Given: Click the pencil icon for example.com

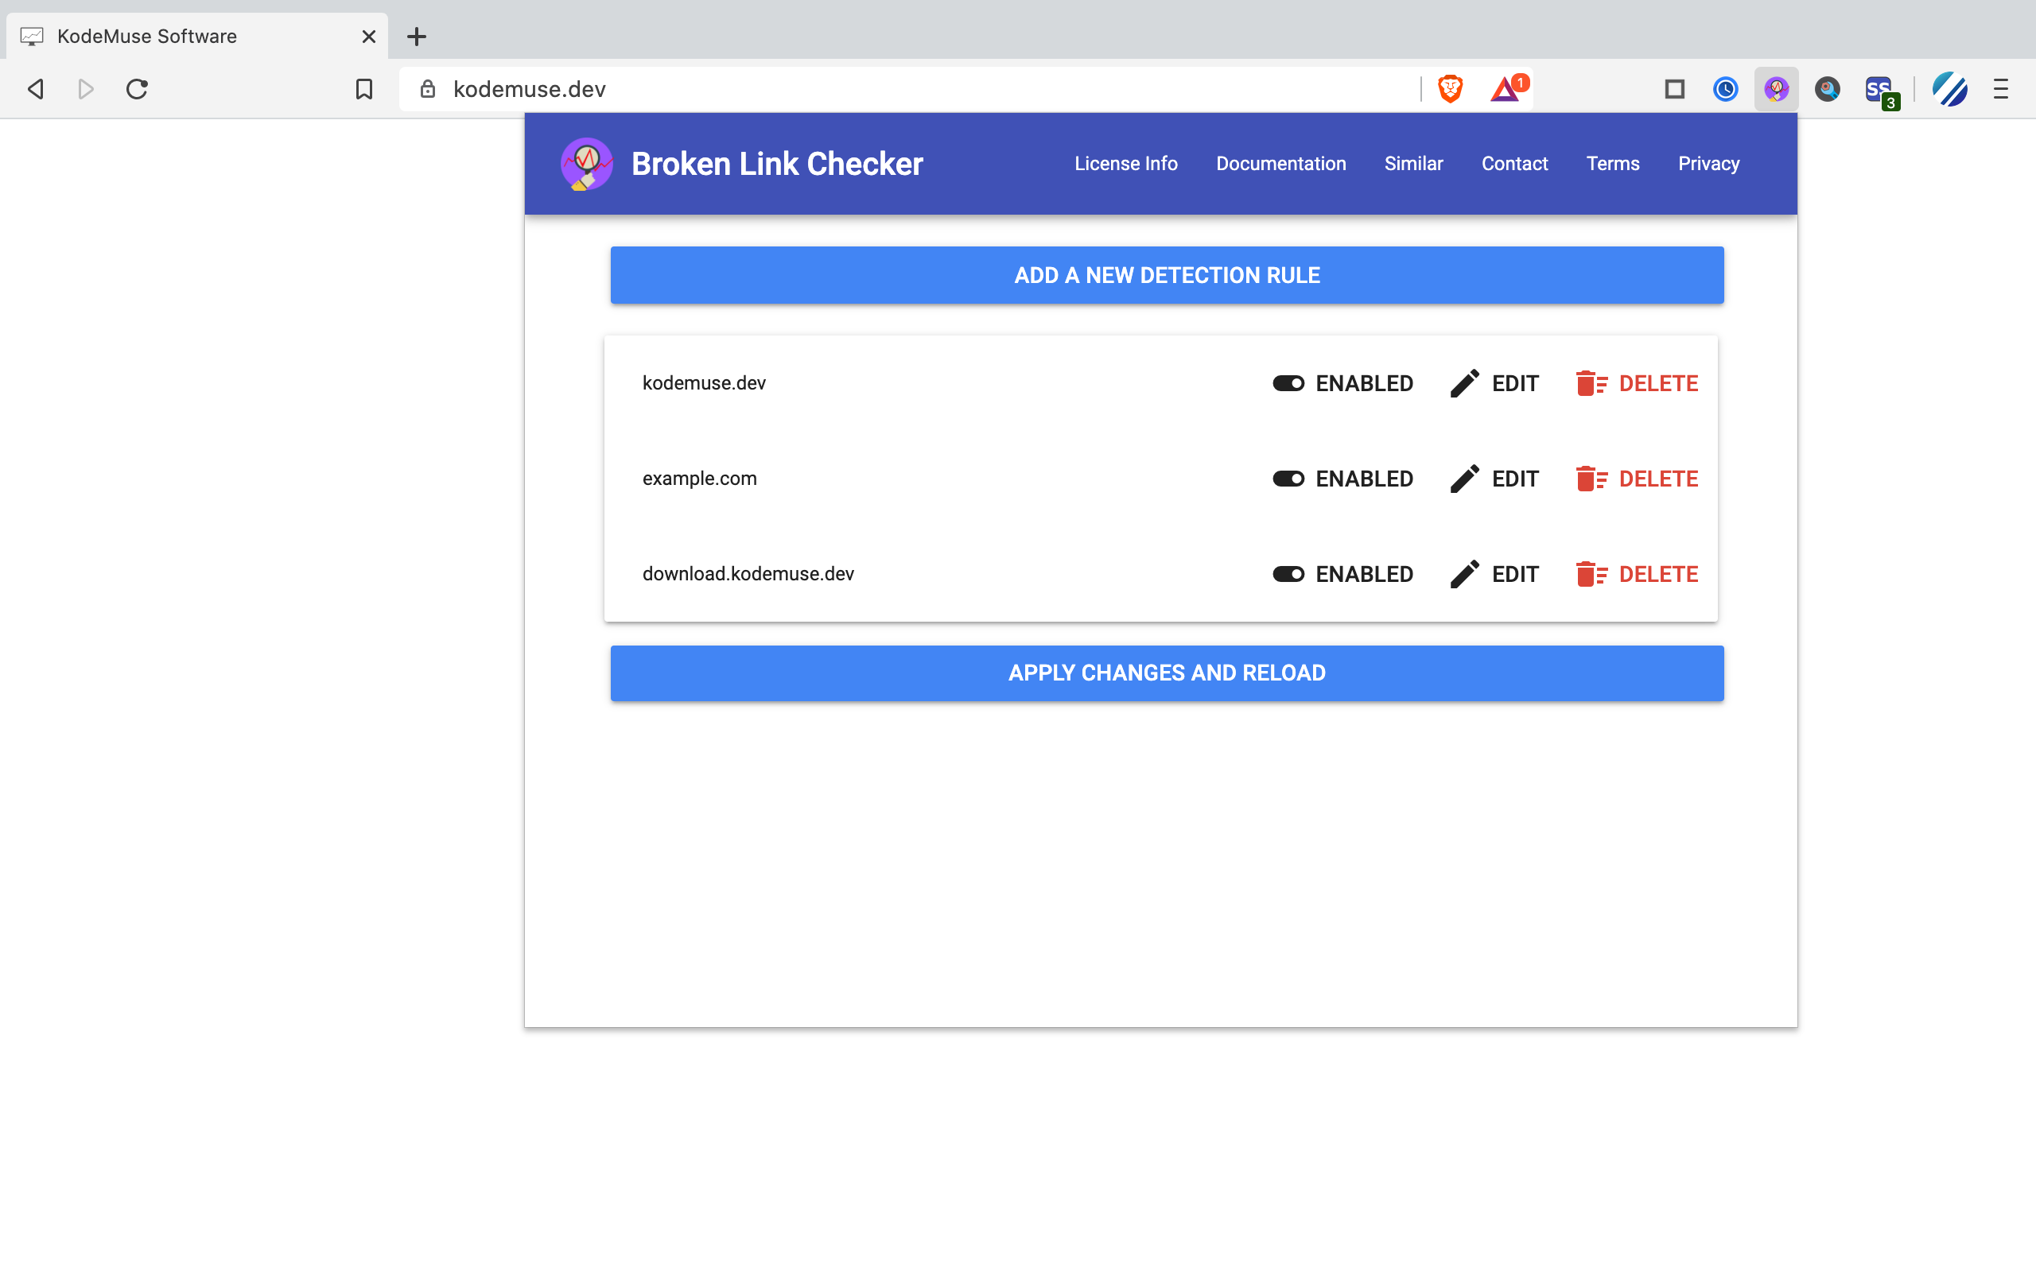Looking at the screenshot, I should tap(1464, 479).
